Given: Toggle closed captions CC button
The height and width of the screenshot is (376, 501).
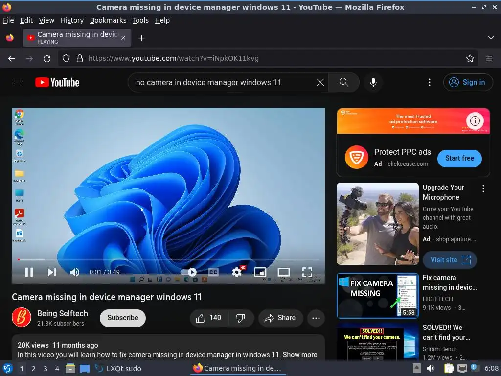Looking at the screenshot, I should click(x=213, y=272).
